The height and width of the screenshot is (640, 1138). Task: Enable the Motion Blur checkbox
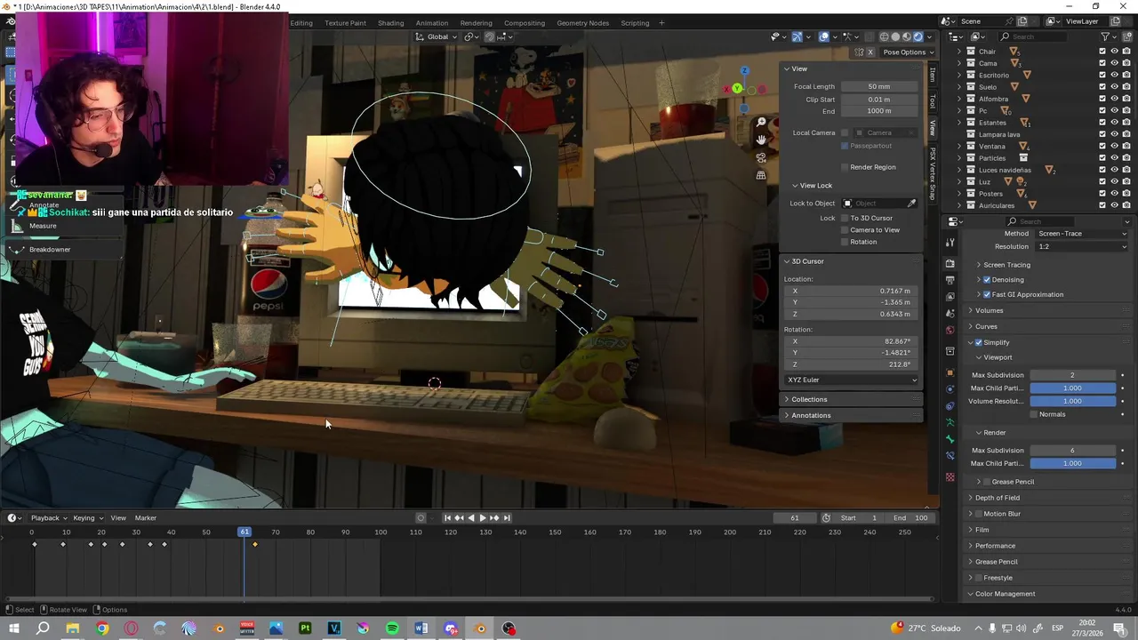click(979, 514)
